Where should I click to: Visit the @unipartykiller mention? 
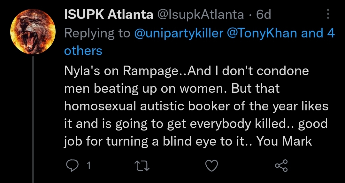(179, 33)
